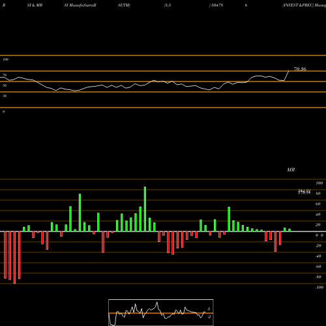Open the mini line chart thumbnail at bottom
Viewport: 326px width, 326px height.
(x=161, y=312)
